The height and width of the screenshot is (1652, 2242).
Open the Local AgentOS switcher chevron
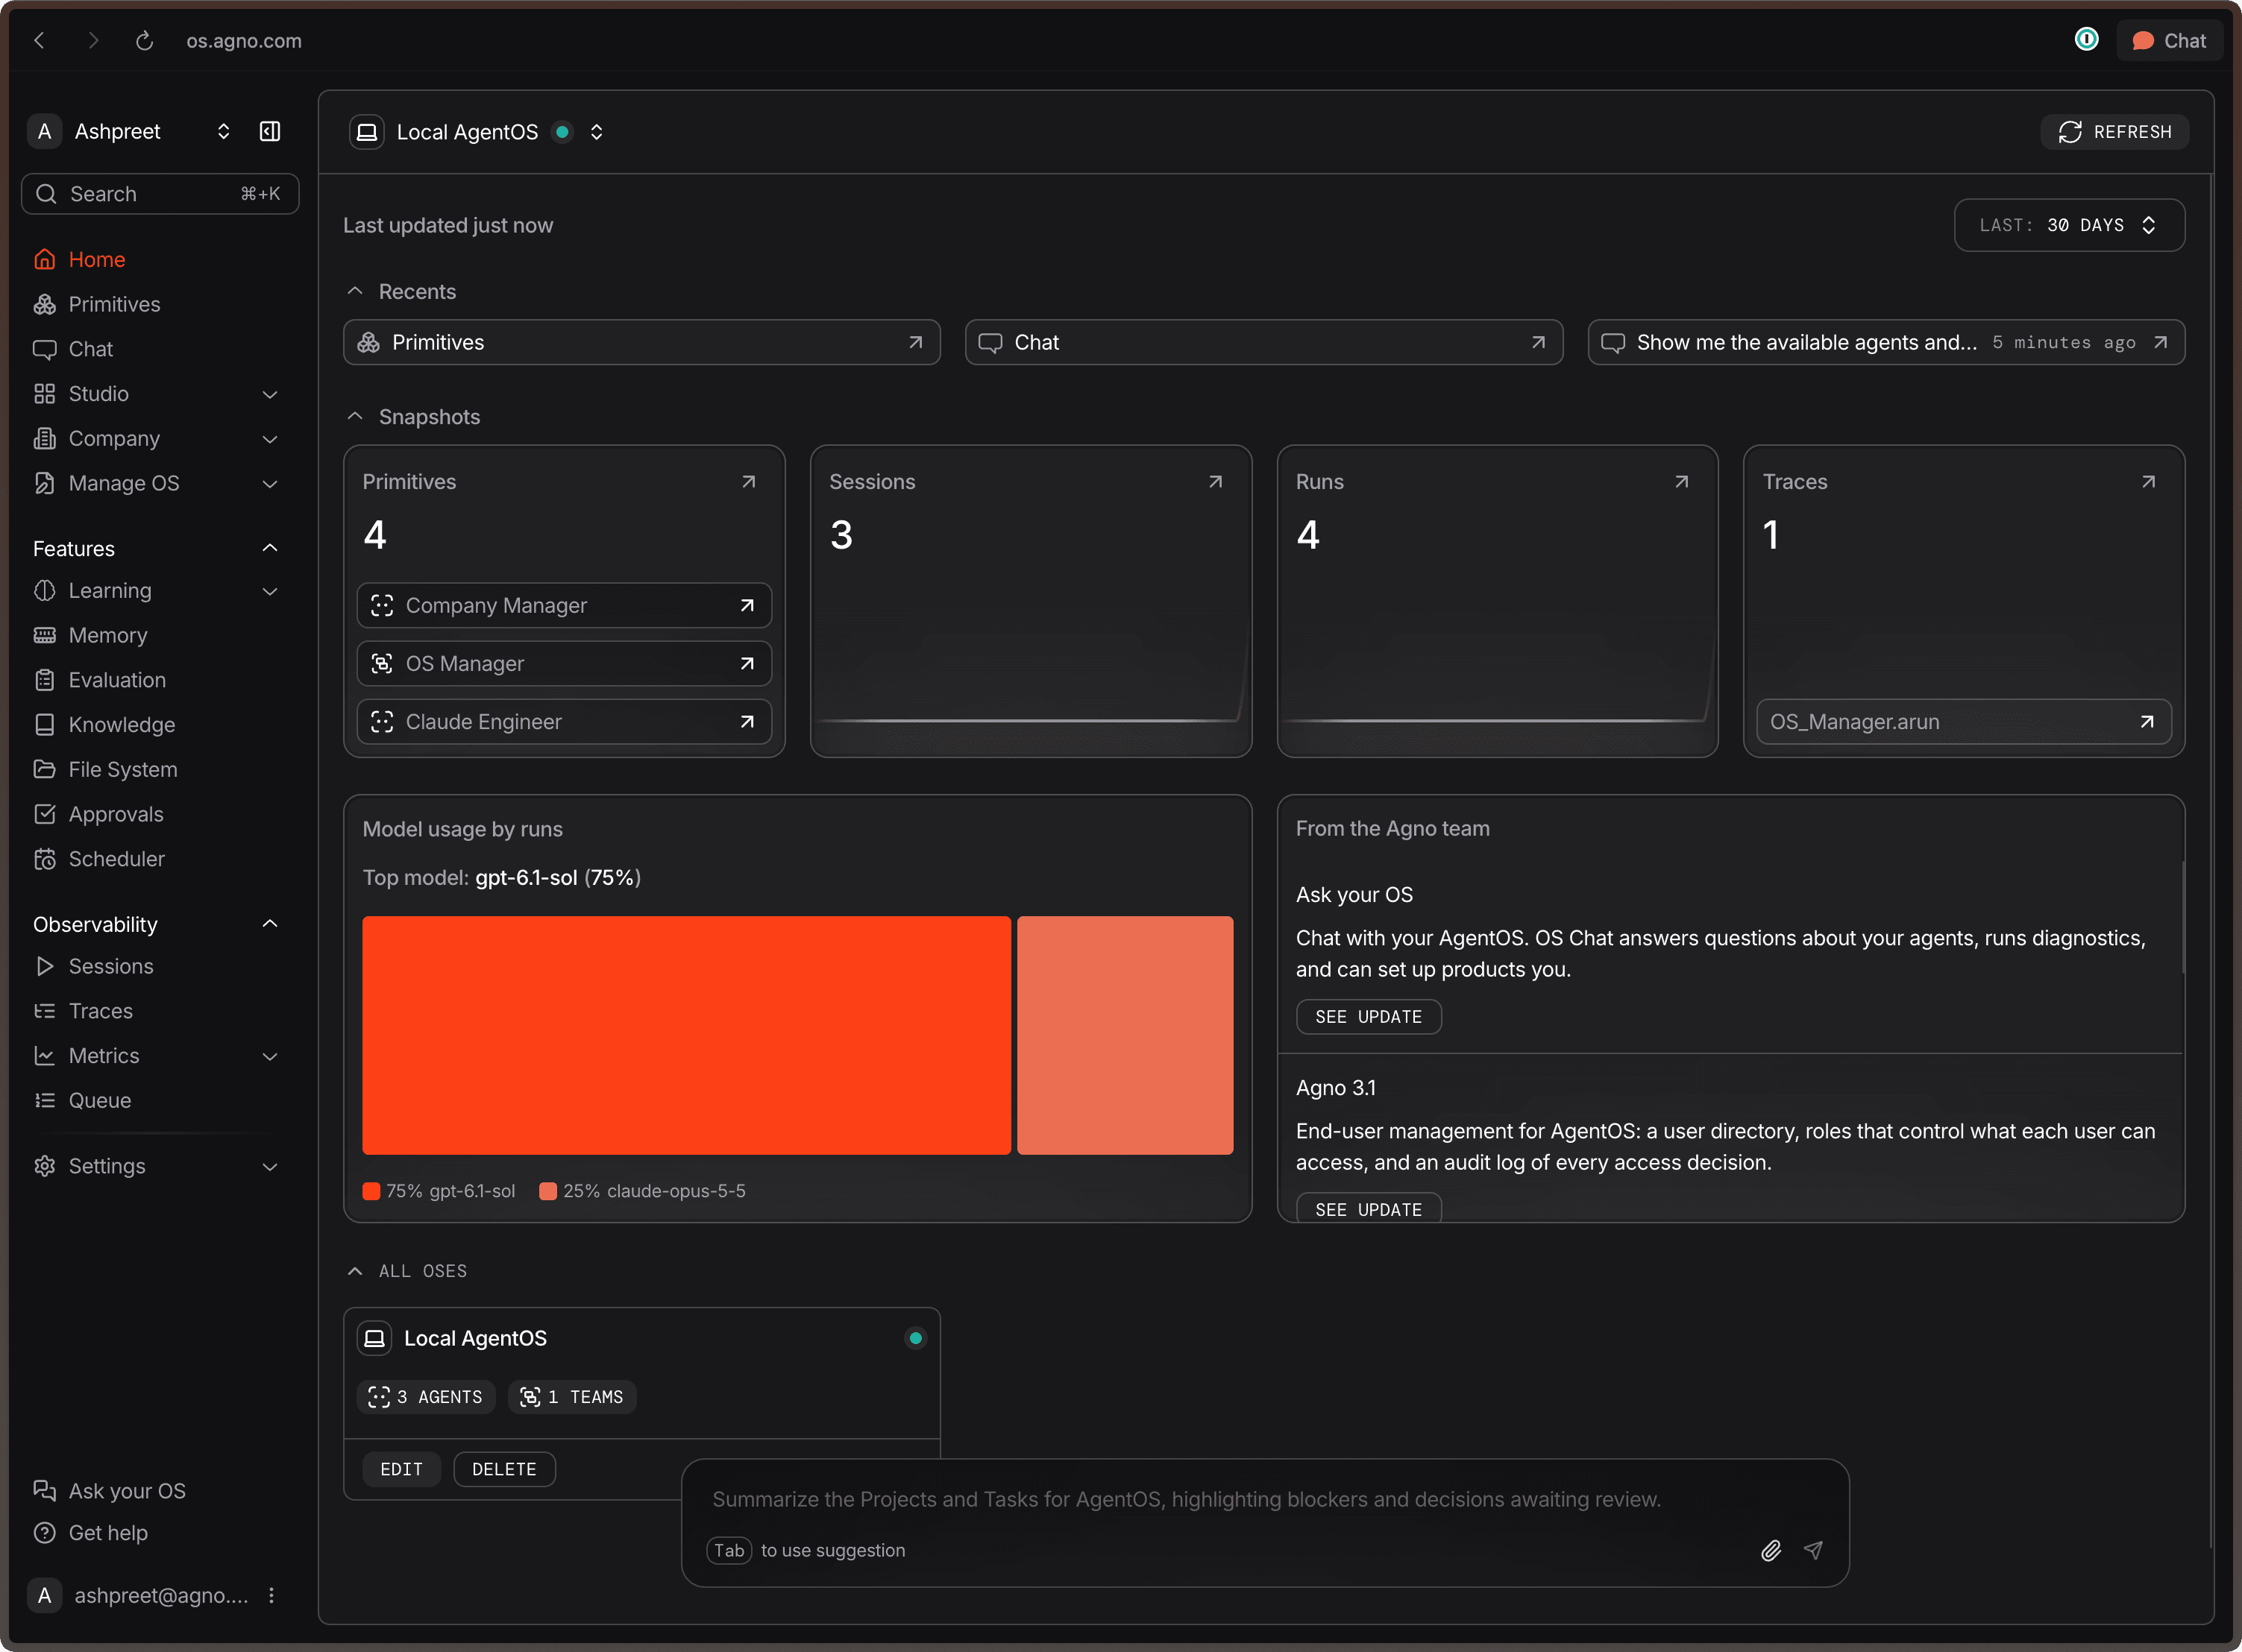[x=596, y=132]
